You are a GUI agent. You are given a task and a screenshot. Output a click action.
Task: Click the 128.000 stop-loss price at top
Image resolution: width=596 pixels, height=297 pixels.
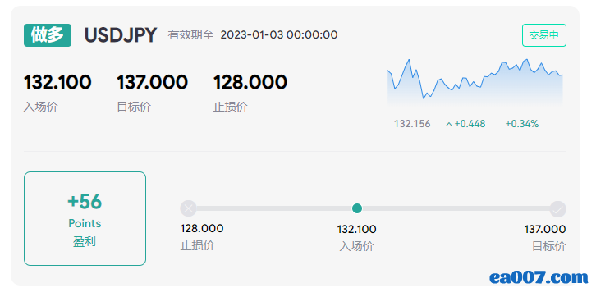pos(250,82)
